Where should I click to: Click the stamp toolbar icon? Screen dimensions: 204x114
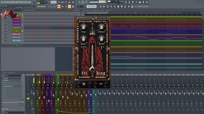pyautogui.click(x=73, y=6)
